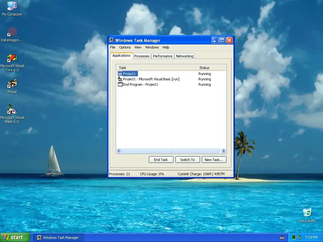
Task: Open the Help menu
Action: tap(166, 47)
